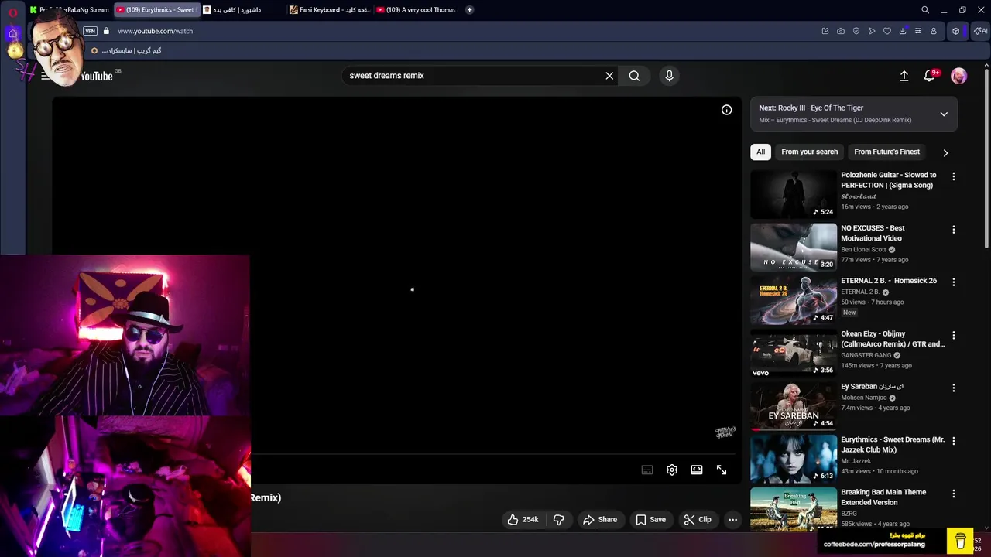Switch to A very cool Thomas tab

pos(418,10)
